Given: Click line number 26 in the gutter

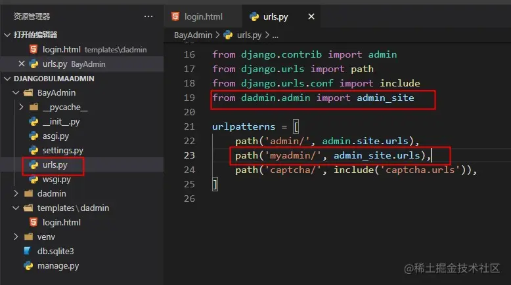Looking at the screenshot, I should coord(189,199).
